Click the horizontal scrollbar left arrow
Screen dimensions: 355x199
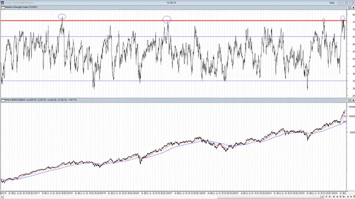2,197
